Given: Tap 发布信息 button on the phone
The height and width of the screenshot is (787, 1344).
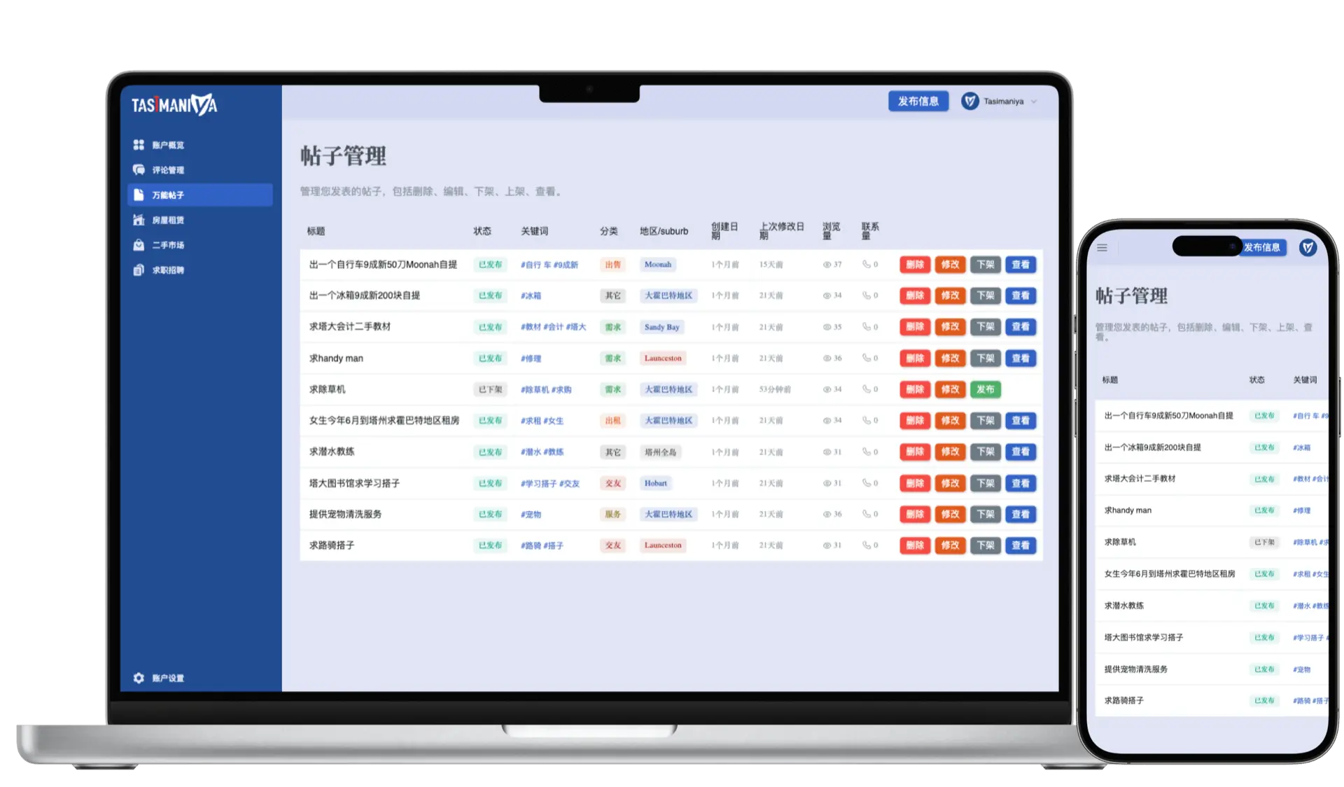Looking at the screenshot, I should pos(1264,247).
